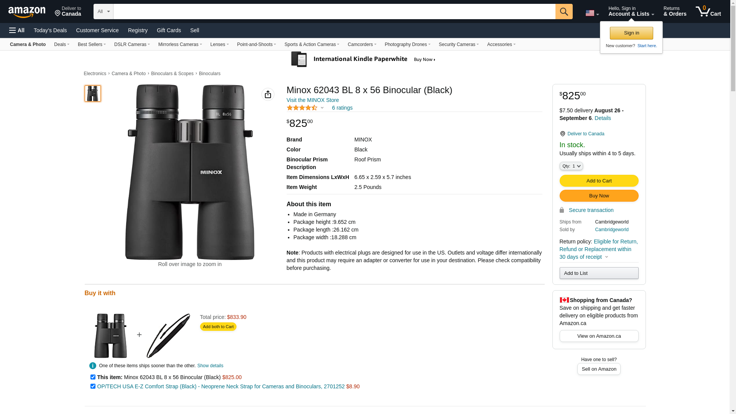The height and width of the screenshot is (414, 736).
Task: Expand the DSLR Cameras submenu
Action: click(132, 44)
